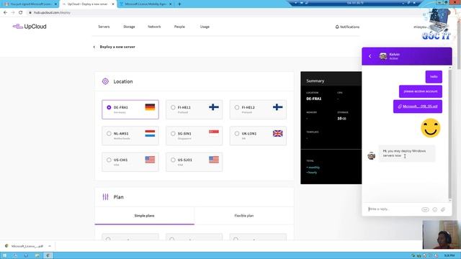461x259 pixels.
Task: Click the US-SJO1 USA flag icon
Action: (214, 160)
